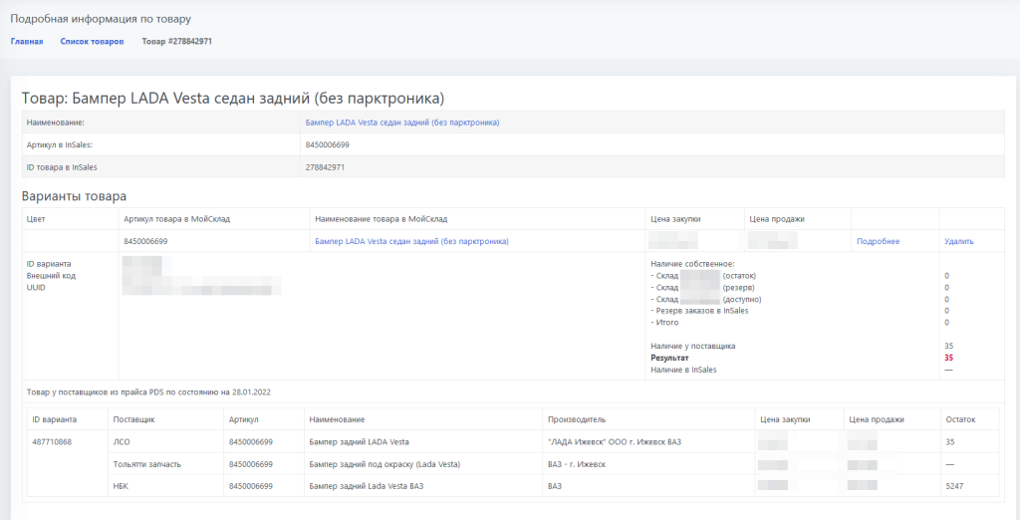The height and width of the screenshot is (520, 1020).
Task: Click Удалить to delete the variant
Action: [958, 241]
